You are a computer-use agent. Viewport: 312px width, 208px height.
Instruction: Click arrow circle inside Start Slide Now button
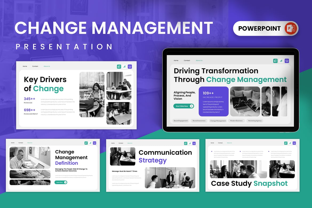[191, 106]
